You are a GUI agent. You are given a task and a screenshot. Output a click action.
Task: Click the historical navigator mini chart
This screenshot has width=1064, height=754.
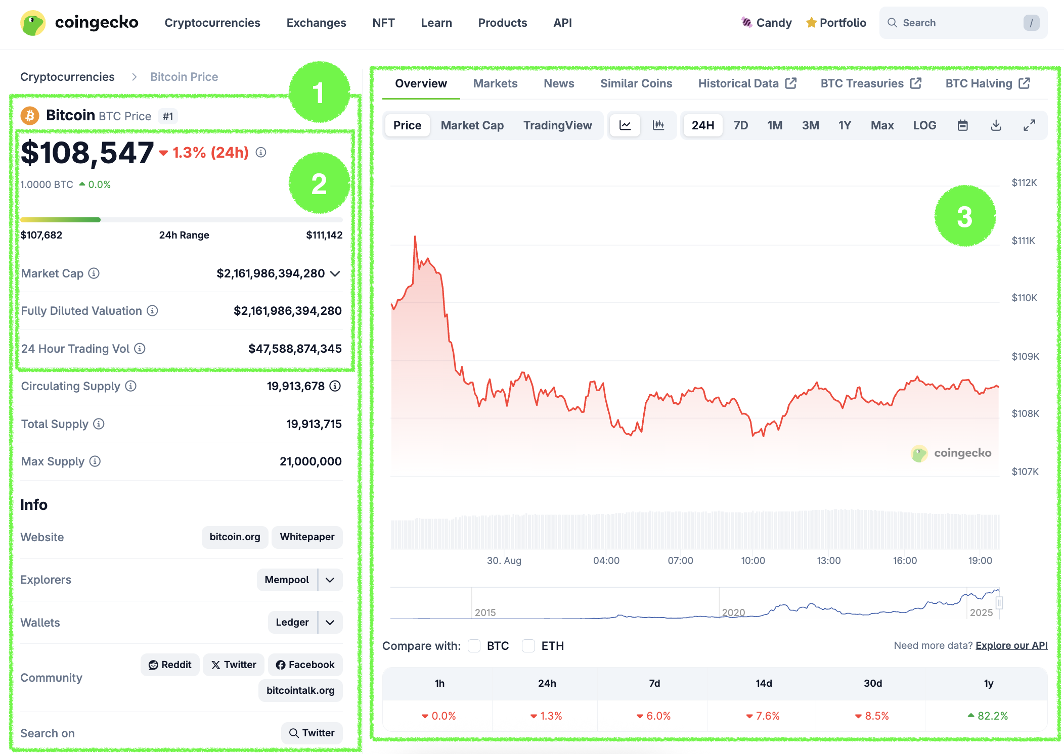695,603
